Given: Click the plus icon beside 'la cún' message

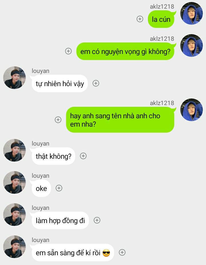Looking at the screenshot, I should click(x=140, y=19).
